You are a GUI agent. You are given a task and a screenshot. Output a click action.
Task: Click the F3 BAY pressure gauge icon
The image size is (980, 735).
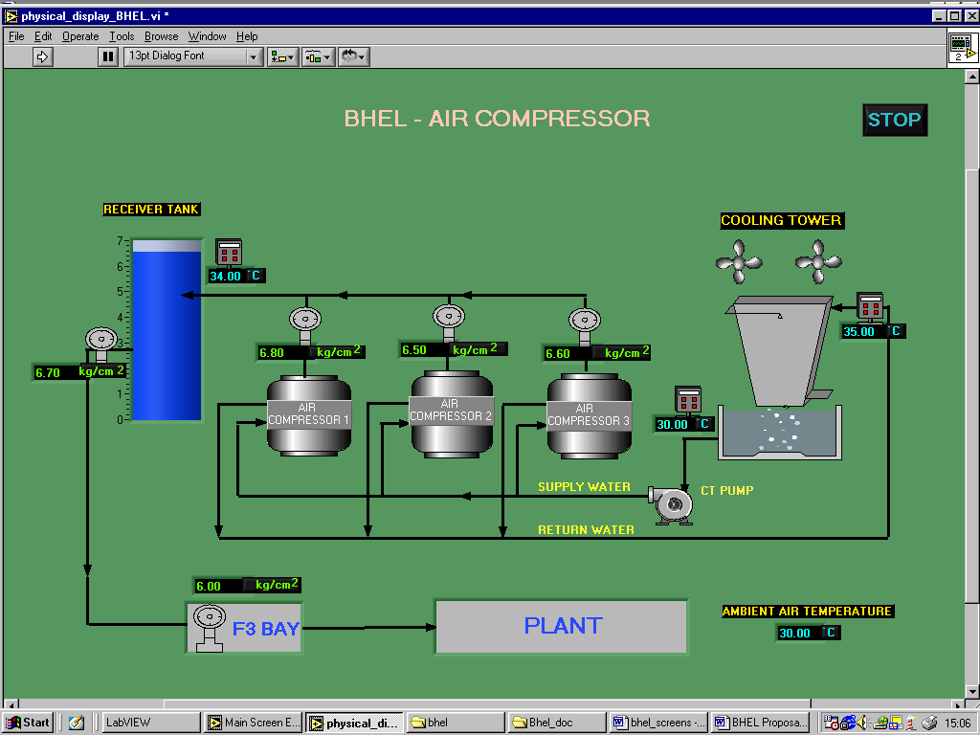coord(210,628)
